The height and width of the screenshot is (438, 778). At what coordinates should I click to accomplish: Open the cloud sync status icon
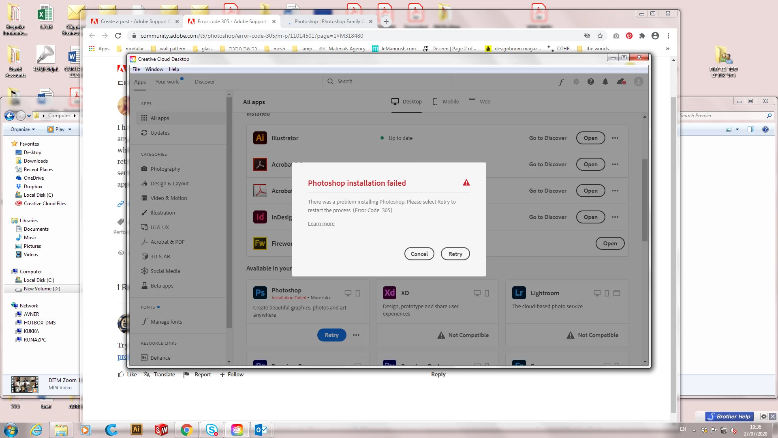[x=621, y=82]
